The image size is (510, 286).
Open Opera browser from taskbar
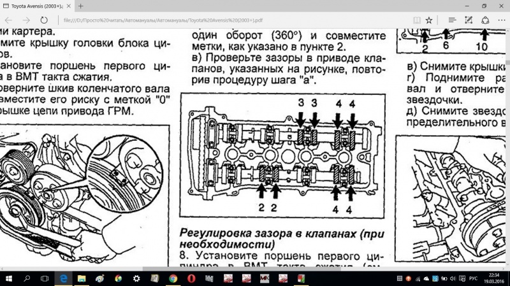click(x=191, y=278)
